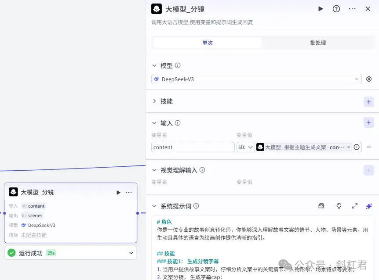The height and width of the screenshot is (280, 379).
Task: Collapse the 模型 section
Action: [154, 65]
